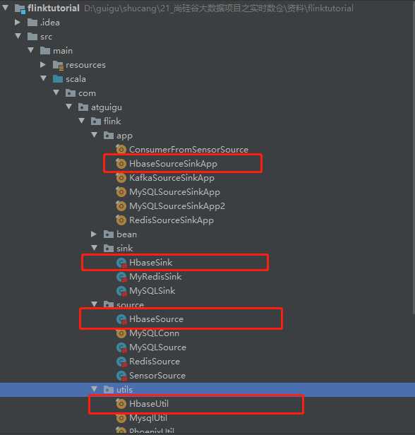
Task: Click the MySQLSourceSinkApp2 object icon
Action: pyautogui.click(x=121, y=206)
